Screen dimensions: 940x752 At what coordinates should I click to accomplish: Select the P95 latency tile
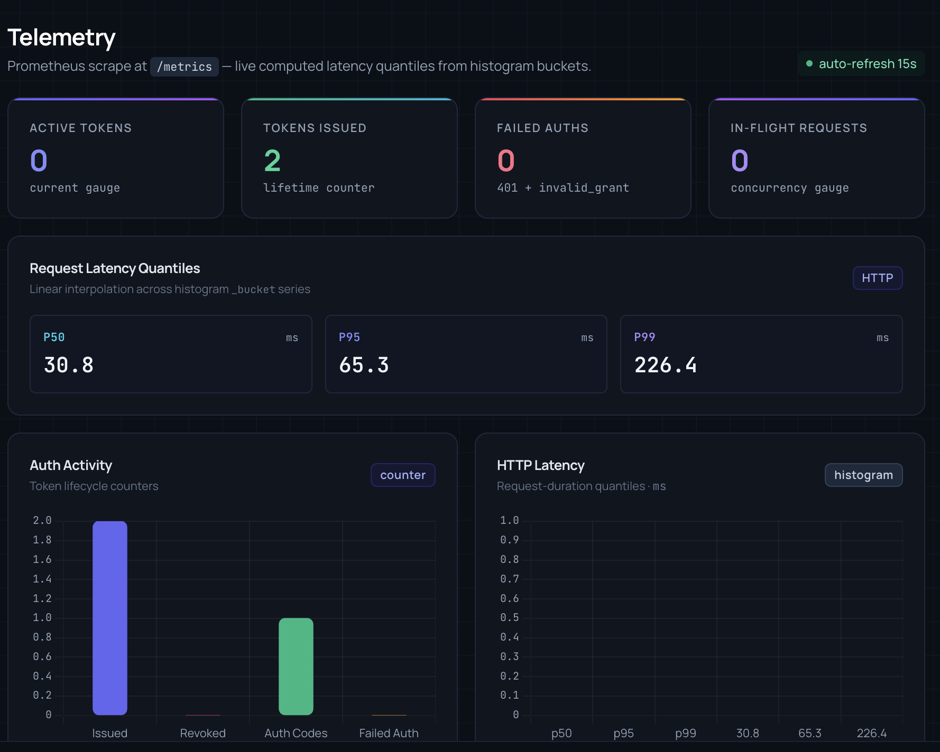point(466,354)
